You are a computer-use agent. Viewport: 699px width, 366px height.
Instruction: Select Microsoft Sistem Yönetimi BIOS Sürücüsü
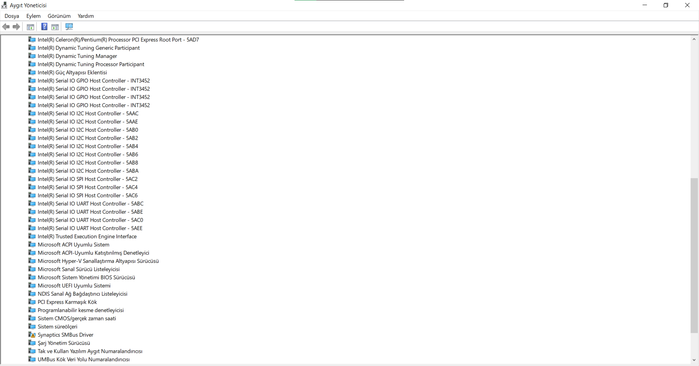coord(86,278)
